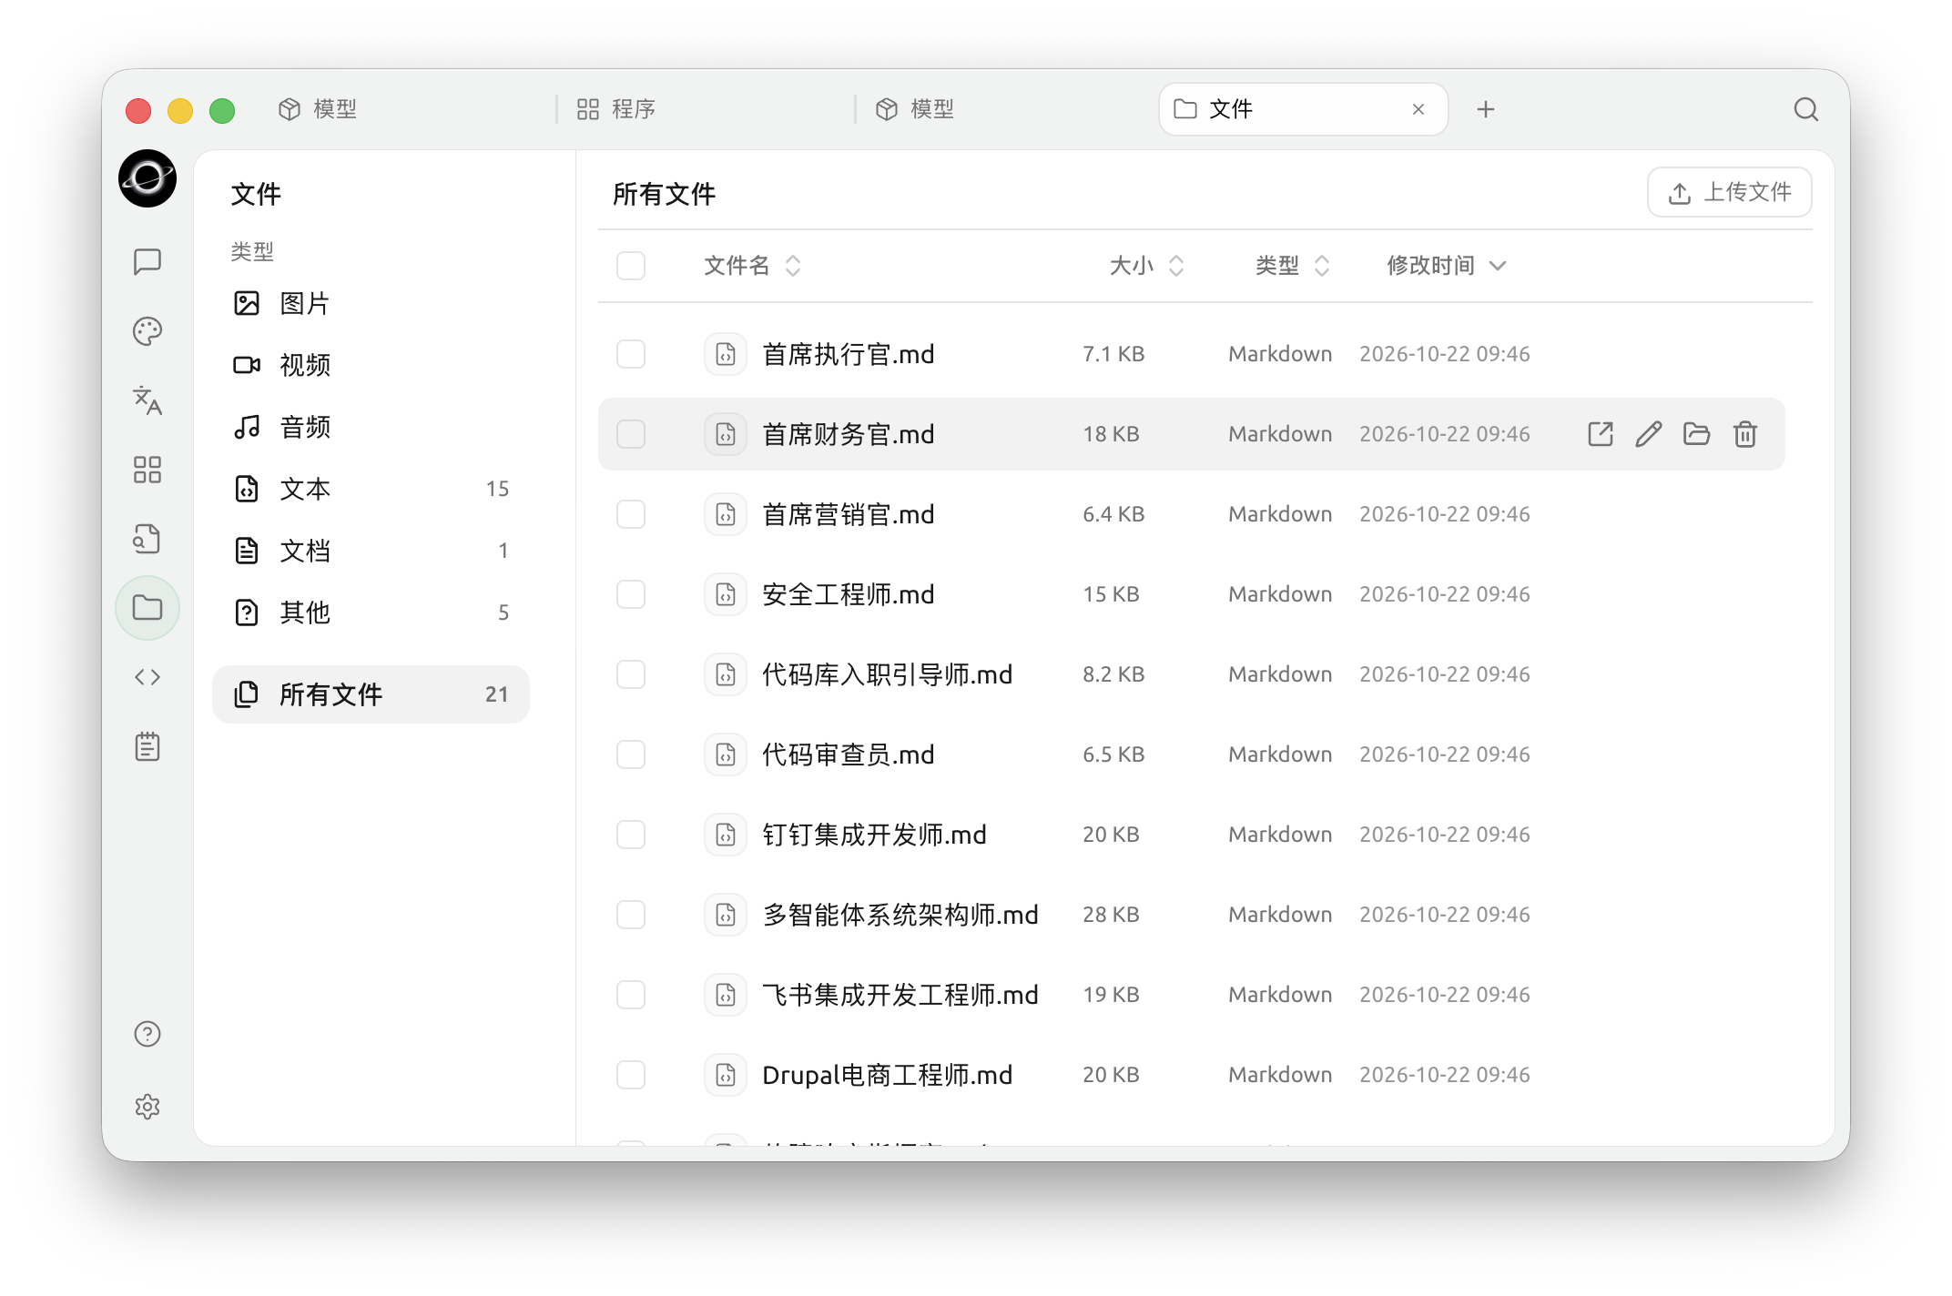This screenshot has height=1296, width=1952.
Task: Close the 文件 tab
Action: tap(1418, 109)
